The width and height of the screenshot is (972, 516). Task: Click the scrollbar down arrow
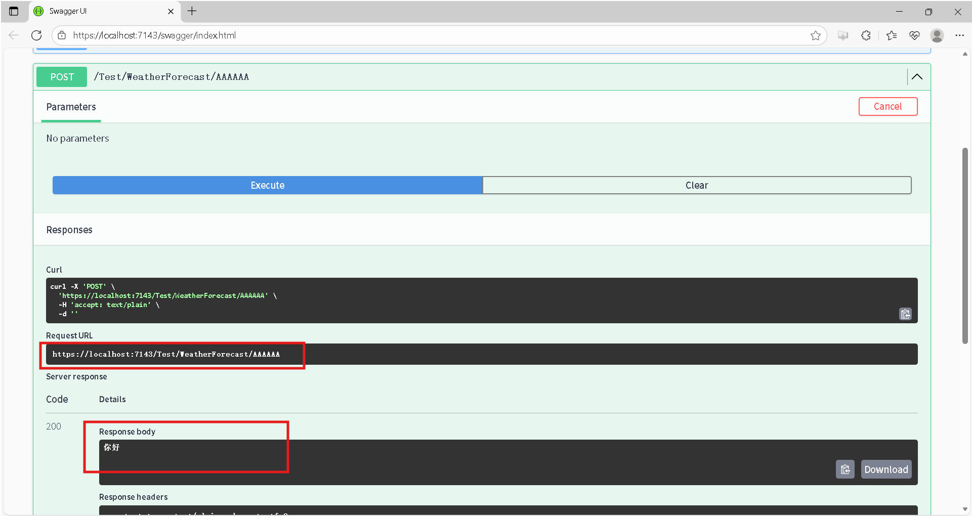[x=965, y=509]
